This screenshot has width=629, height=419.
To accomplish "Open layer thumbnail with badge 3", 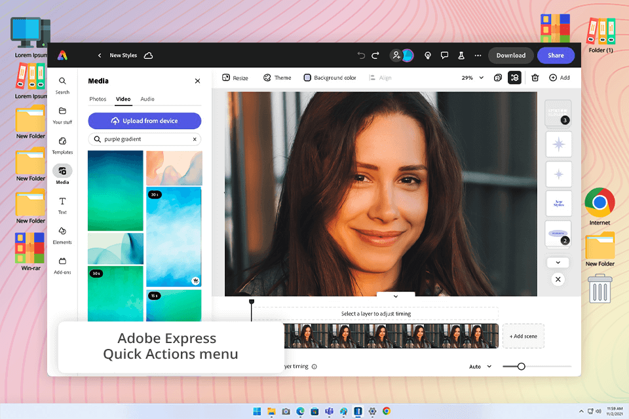I will pyautogui.click(x=558, y=113).
